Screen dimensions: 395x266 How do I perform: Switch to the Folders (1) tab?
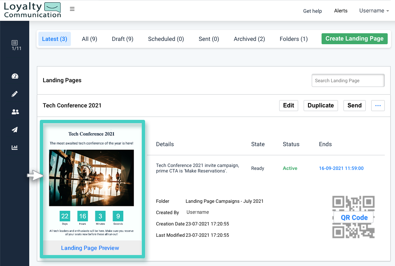coord(293,39)
